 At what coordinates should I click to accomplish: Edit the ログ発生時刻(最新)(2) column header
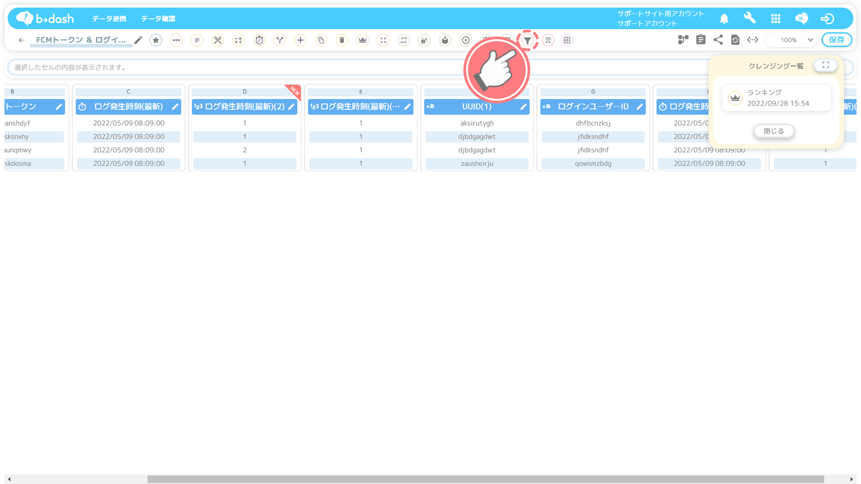pyautogui.click(x=291, y=107)
